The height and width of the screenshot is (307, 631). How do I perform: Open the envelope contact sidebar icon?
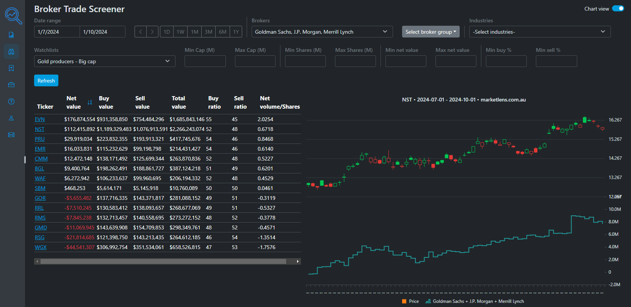coord(11,135)
